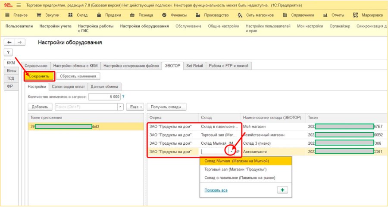
Task: Open Настройки пользователей и прав
Action: 268,28
